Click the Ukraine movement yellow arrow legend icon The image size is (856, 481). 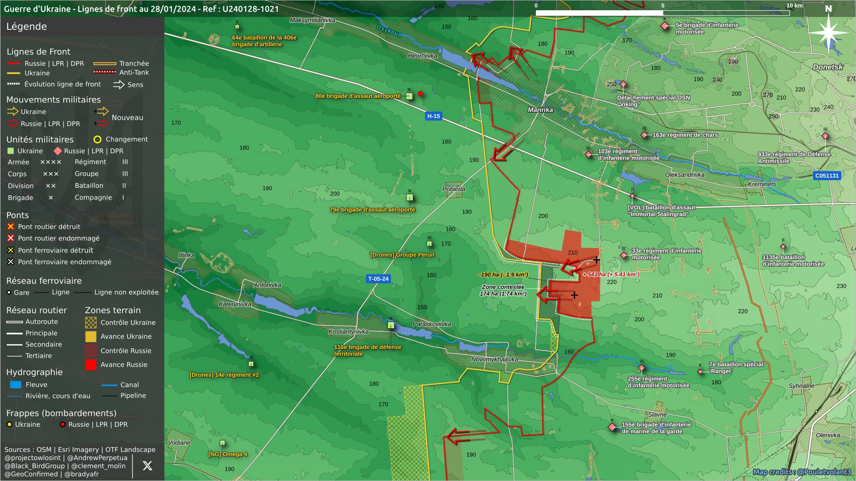click(12, 111)
